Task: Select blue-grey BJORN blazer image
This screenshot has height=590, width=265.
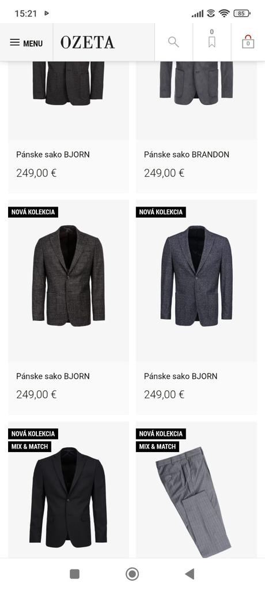Action: pyautogui.click(x=196, y=276)
